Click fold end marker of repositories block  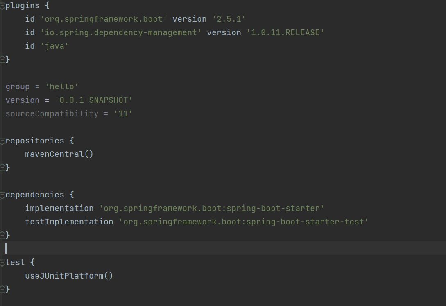(2, 167)
